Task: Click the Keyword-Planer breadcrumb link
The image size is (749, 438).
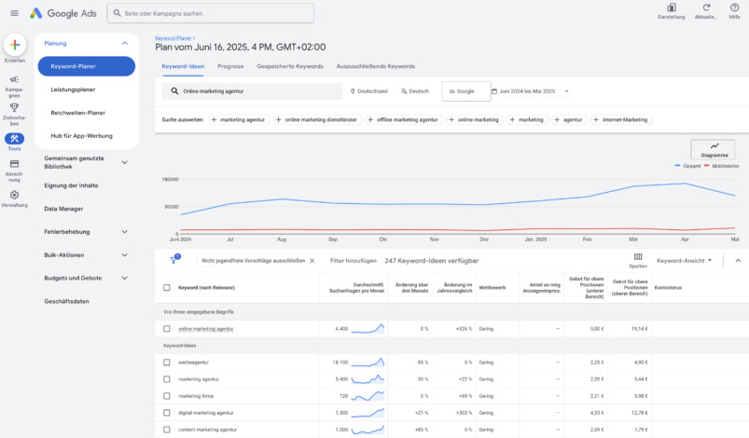Action: coord(173,38)
